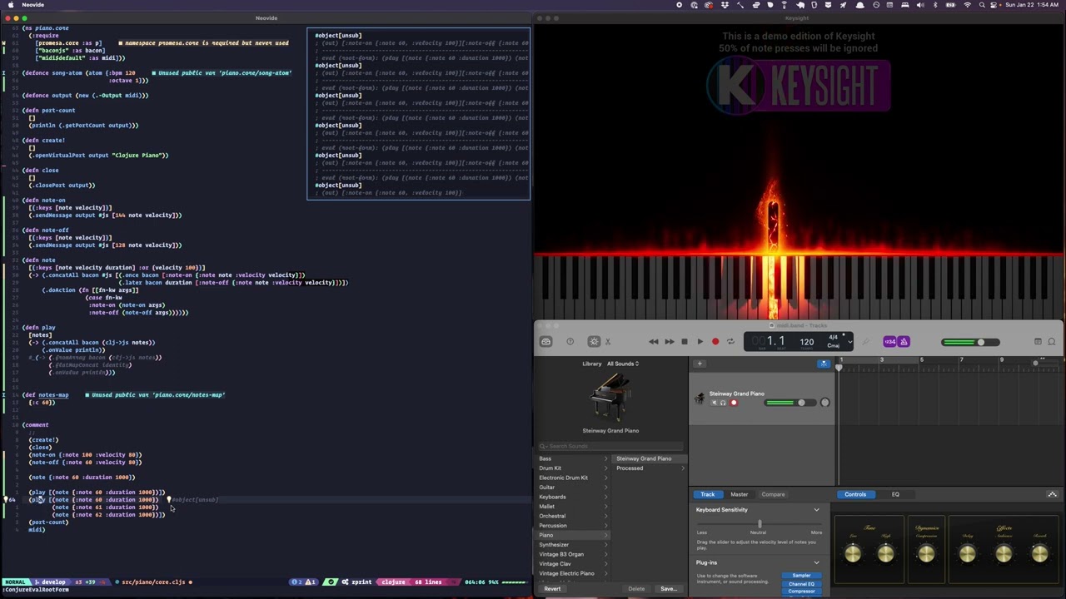Solo the Steinway Grand Piano track
1066x599 pixels.
pos(723,403)
